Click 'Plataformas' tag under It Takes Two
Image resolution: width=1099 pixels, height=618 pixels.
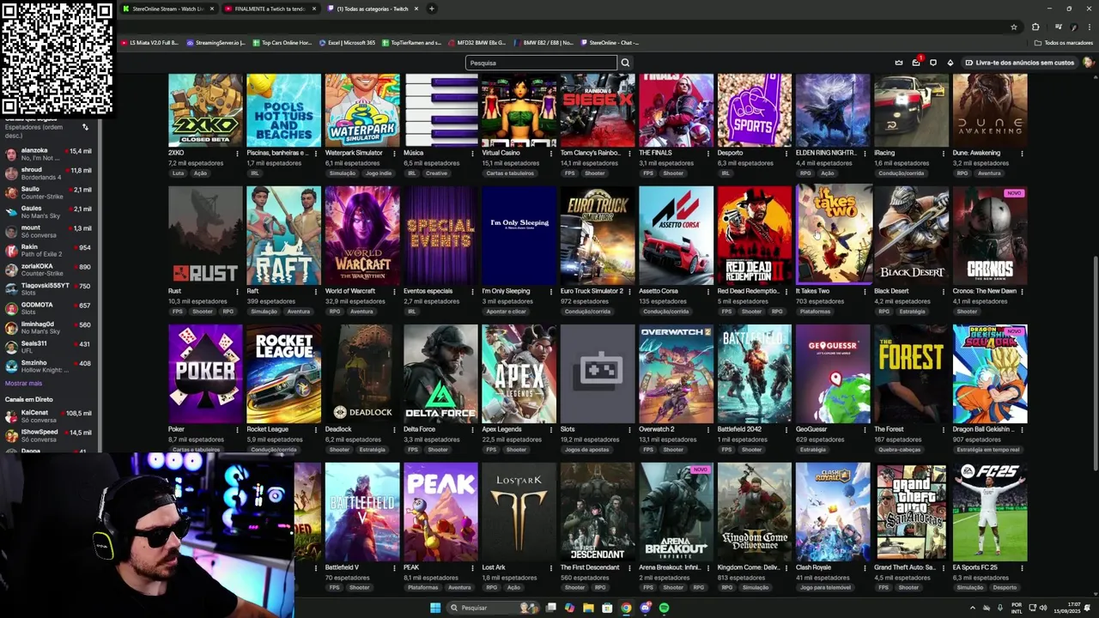point(815,312)
